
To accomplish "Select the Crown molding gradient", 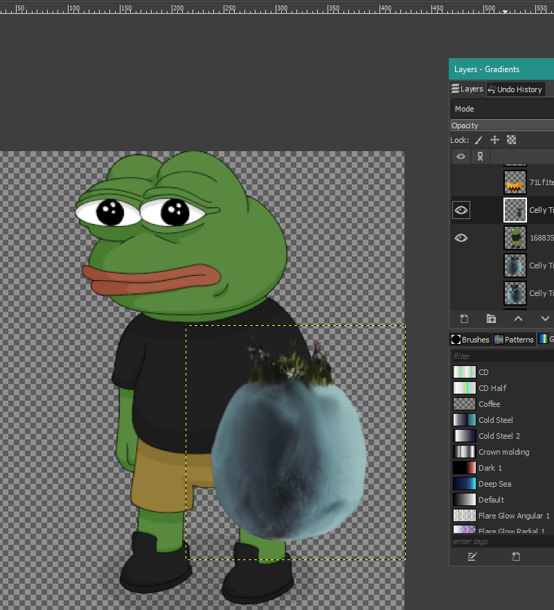I will pyautogui.click(x=503, y=452).
